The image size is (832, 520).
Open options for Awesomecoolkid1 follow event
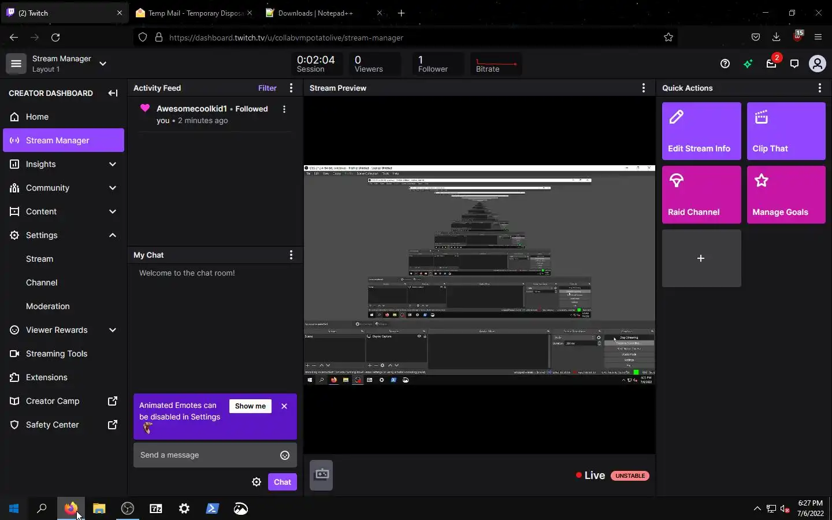pos(284,109)
